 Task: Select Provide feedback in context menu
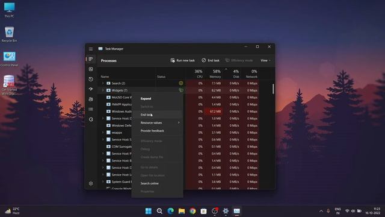[157, 131]
